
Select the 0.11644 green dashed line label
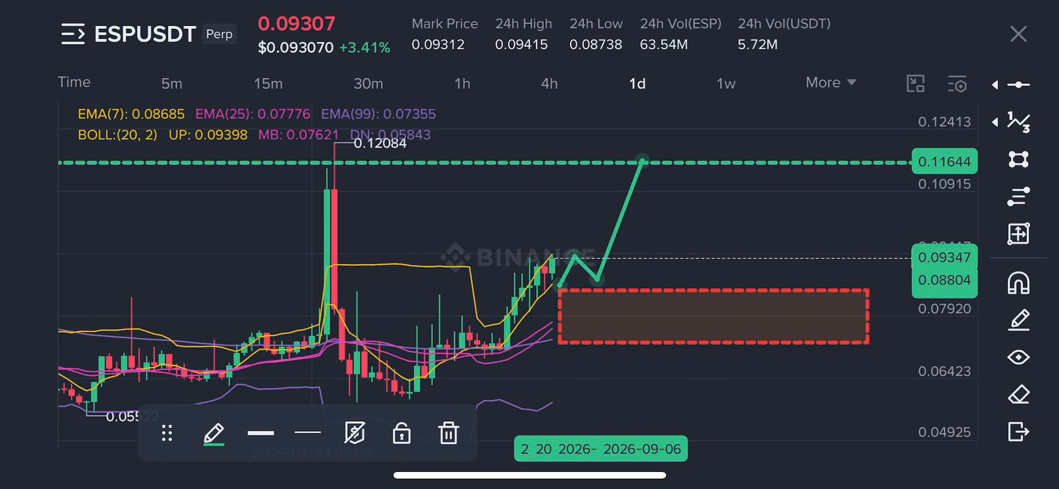pos(944,162)
